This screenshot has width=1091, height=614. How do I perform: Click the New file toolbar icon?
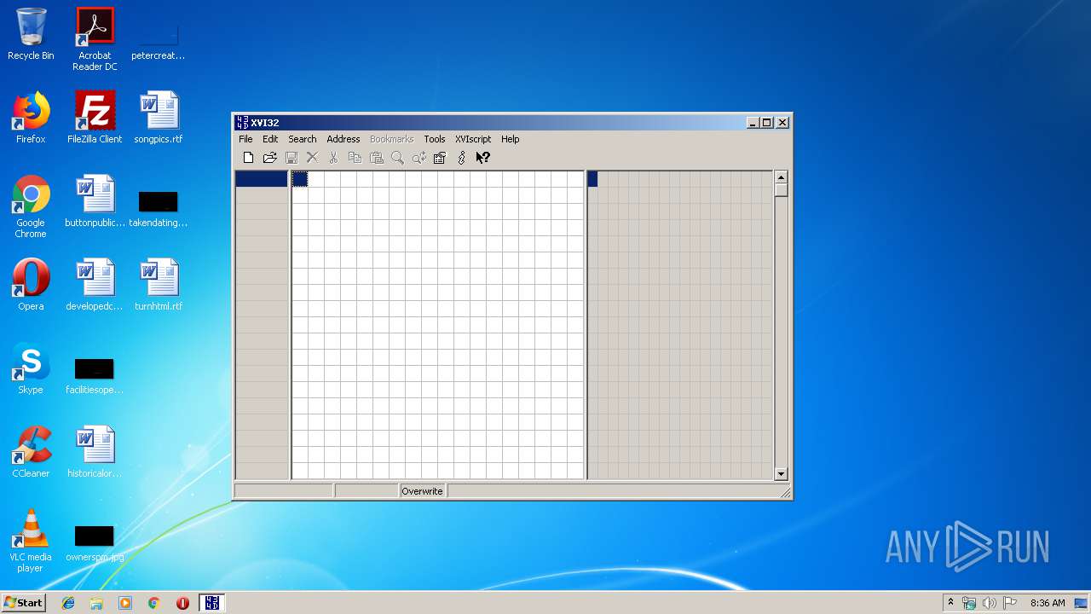248,158
